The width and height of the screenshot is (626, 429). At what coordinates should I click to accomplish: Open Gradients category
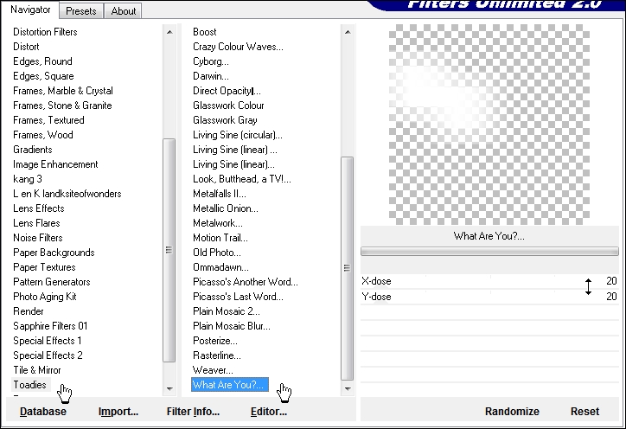point(33,150)
